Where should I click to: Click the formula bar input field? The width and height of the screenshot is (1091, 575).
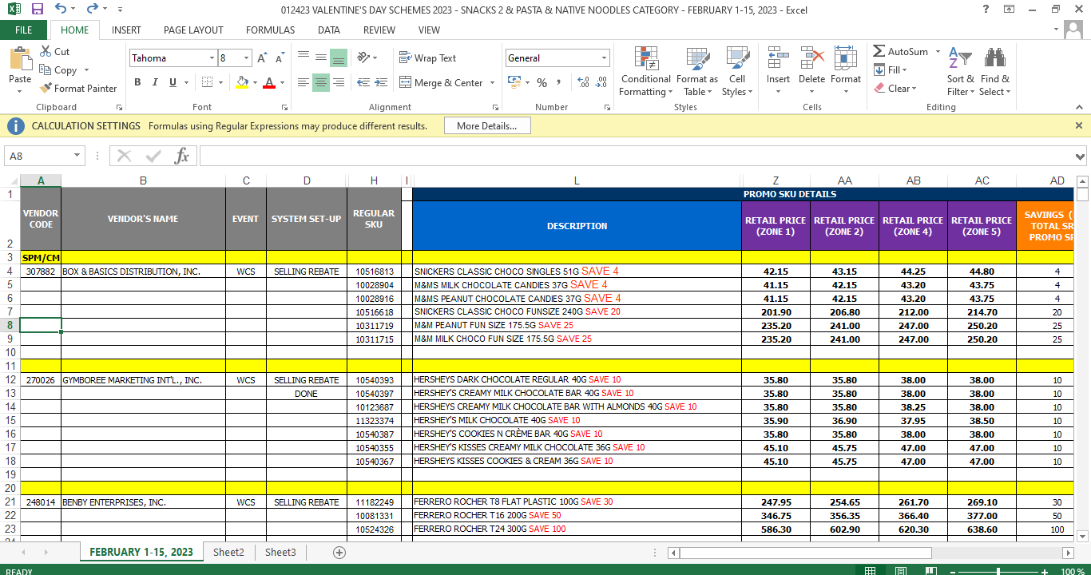[636, 156]
